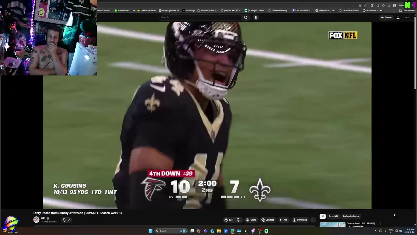This screenshot has height=235, width=417.
Task: Open options menu for Down to Earth video
Action: 380,224
